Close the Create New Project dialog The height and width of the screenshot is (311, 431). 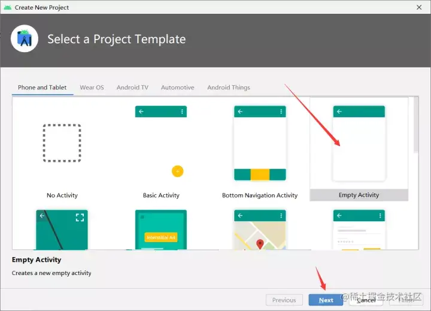pos(419,7)
